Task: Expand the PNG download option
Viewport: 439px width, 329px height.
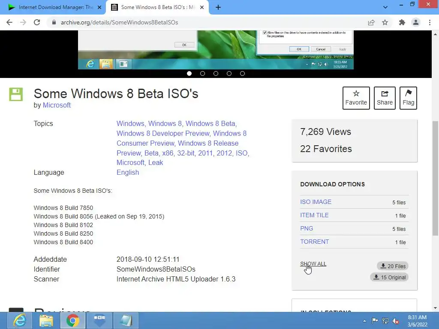Action: 307,229
